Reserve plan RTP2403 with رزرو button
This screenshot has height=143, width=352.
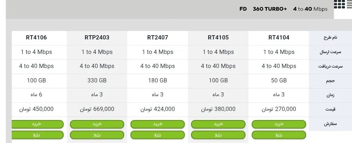[97, 135]
